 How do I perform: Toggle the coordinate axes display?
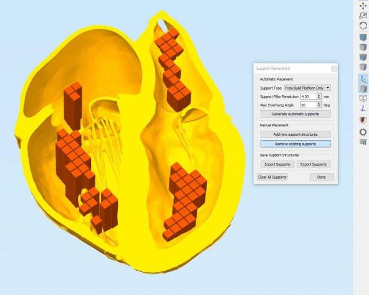click(363, 79)
